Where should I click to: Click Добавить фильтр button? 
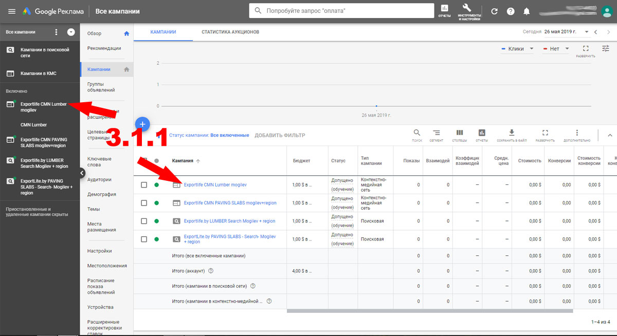(280, 135)
